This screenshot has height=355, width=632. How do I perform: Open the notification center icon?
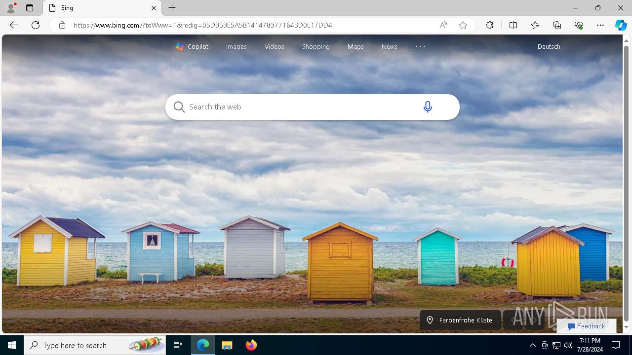point(616,345)
